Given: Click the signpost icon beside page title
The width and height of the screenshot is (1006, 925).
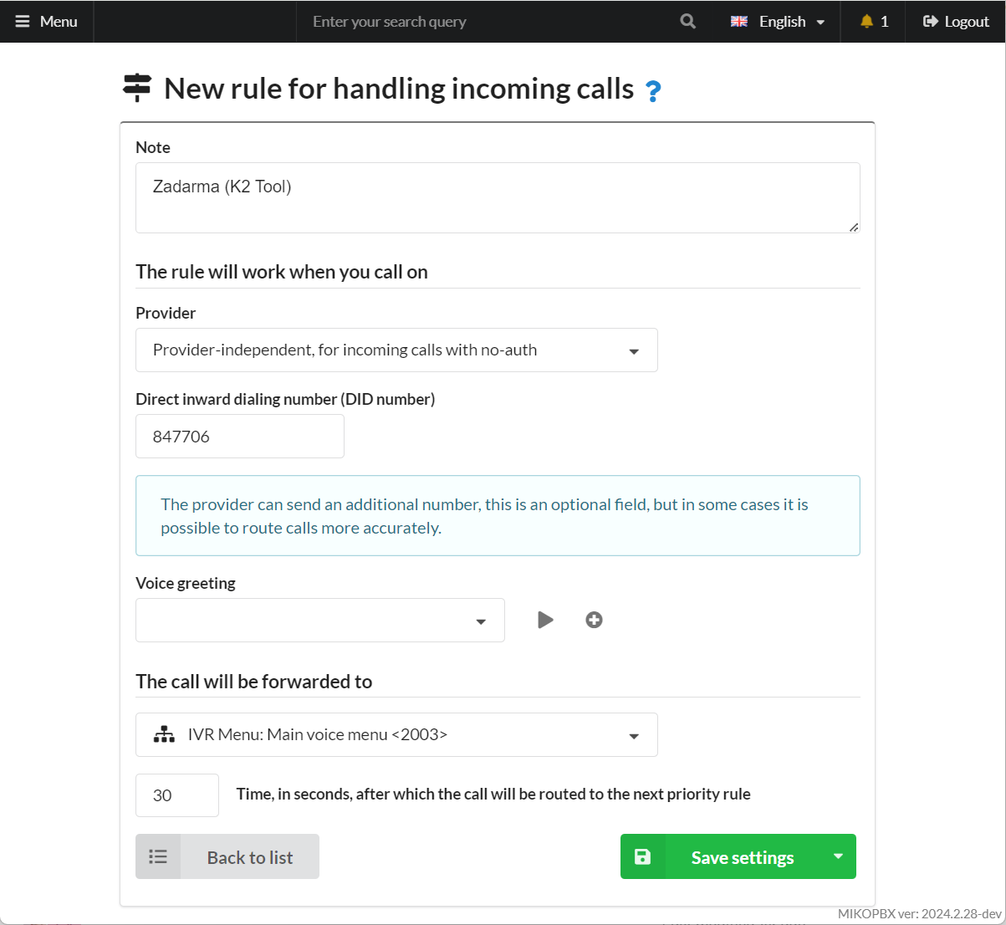Looking at the screenshot, I should [137, 87].
